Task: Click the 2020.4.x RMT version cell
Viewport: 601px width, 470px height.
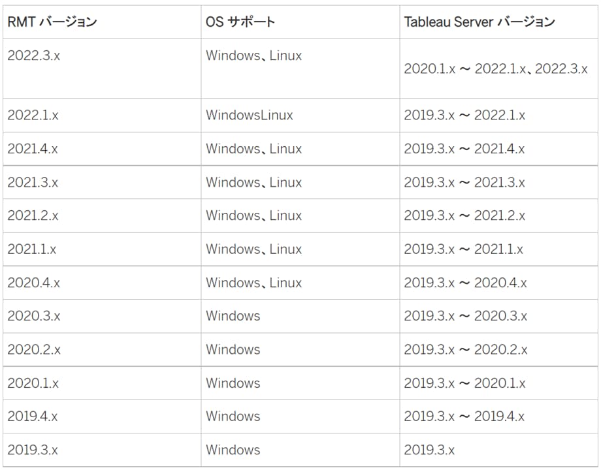Action: click(x=102, y=283)
